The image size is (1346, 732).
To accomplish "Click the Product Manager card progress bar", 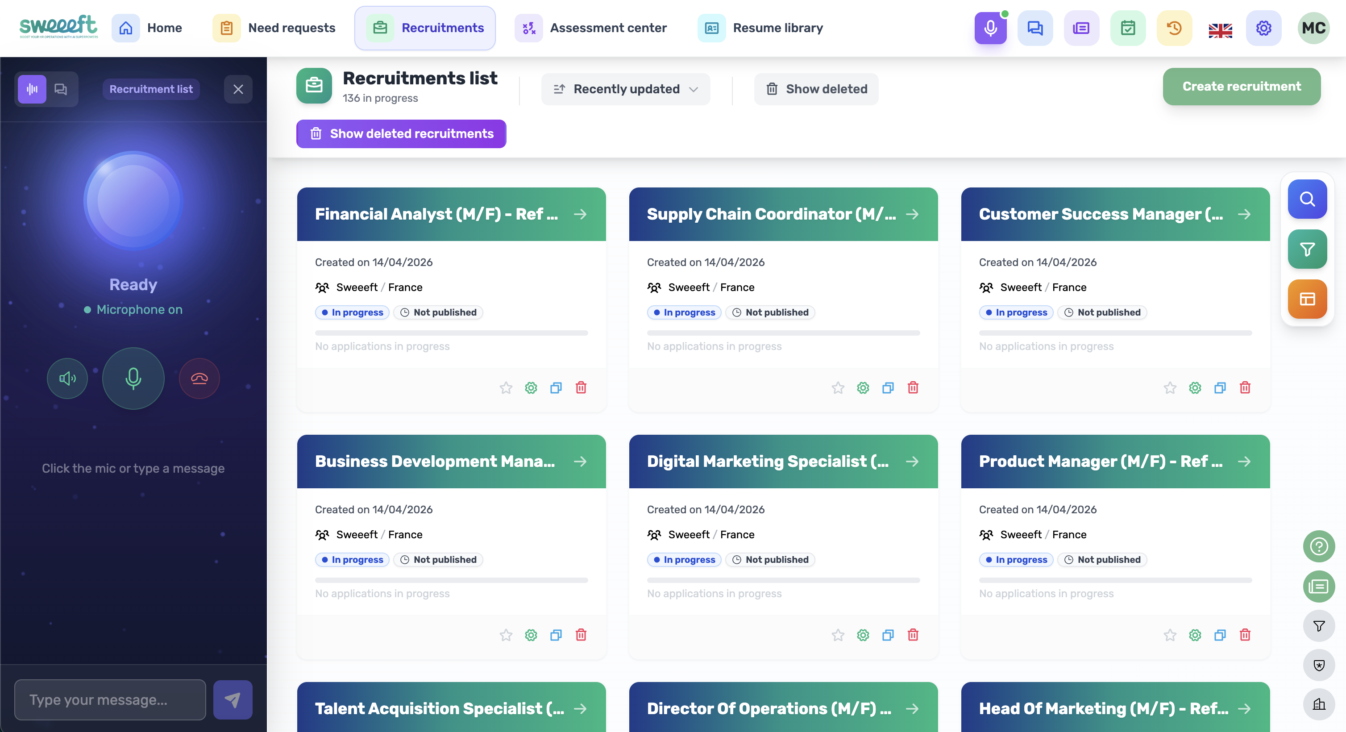I will 1115,580.
